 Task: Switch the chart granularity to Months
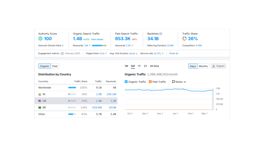click(x=203, y=66)
